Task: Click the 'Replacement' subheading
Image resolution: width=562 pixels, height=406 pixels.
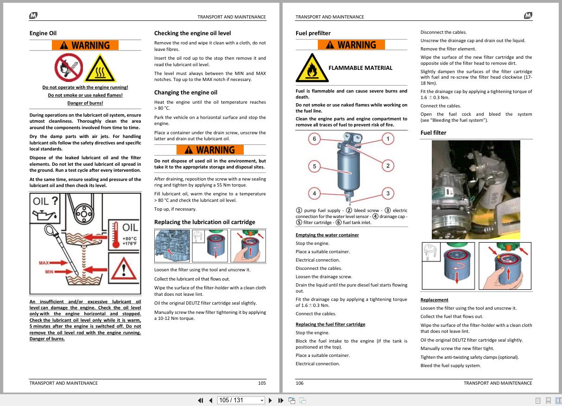Action: click(435, 300)
